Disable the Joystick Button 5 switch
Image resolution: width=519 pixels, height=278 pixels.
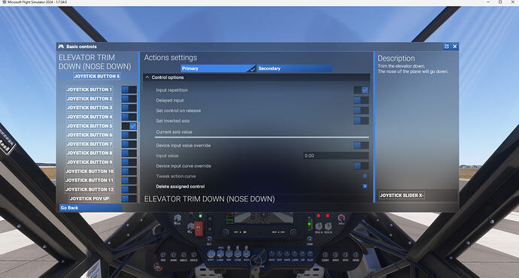[x=129, y=126]
